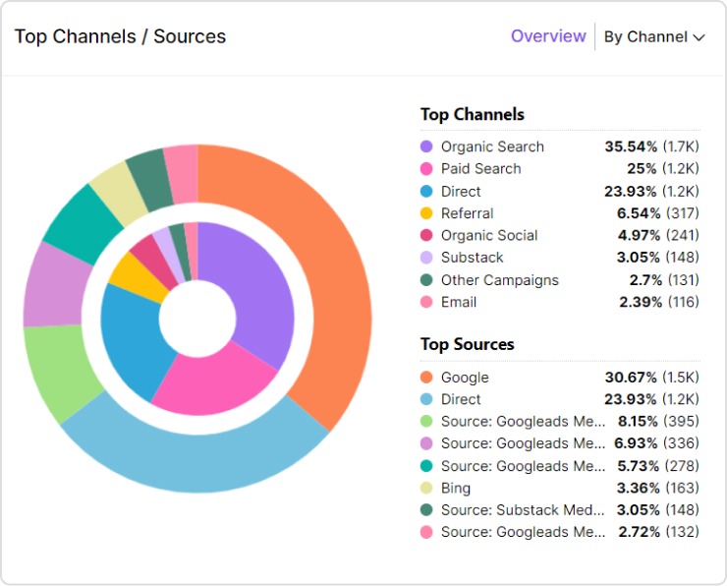Click the purple Organic Search legend dot
Image resolution: width=727 pixels, height=586 pixels.
click(426, 146)
